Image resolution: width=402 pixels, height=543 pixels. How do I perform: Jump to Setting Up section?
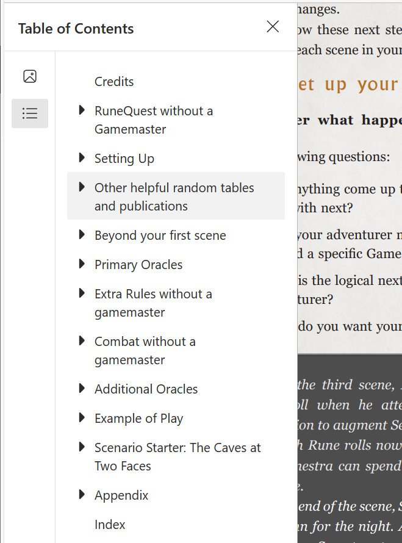click(124, 159)
